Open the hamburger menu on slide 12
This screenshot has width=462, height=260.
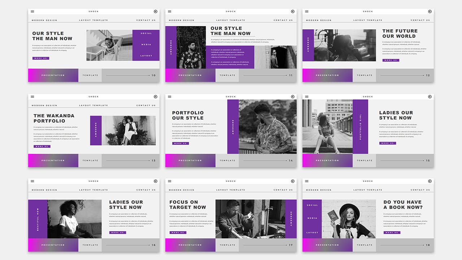[307, 12]
